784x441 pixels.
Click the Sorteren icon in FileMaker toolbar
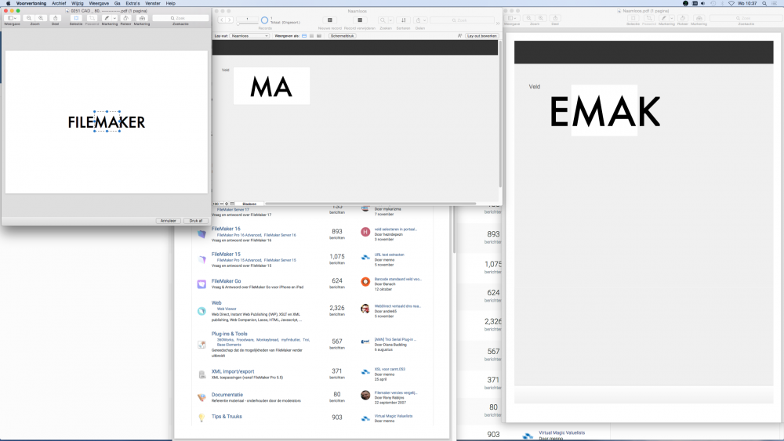tap(403, 20)
